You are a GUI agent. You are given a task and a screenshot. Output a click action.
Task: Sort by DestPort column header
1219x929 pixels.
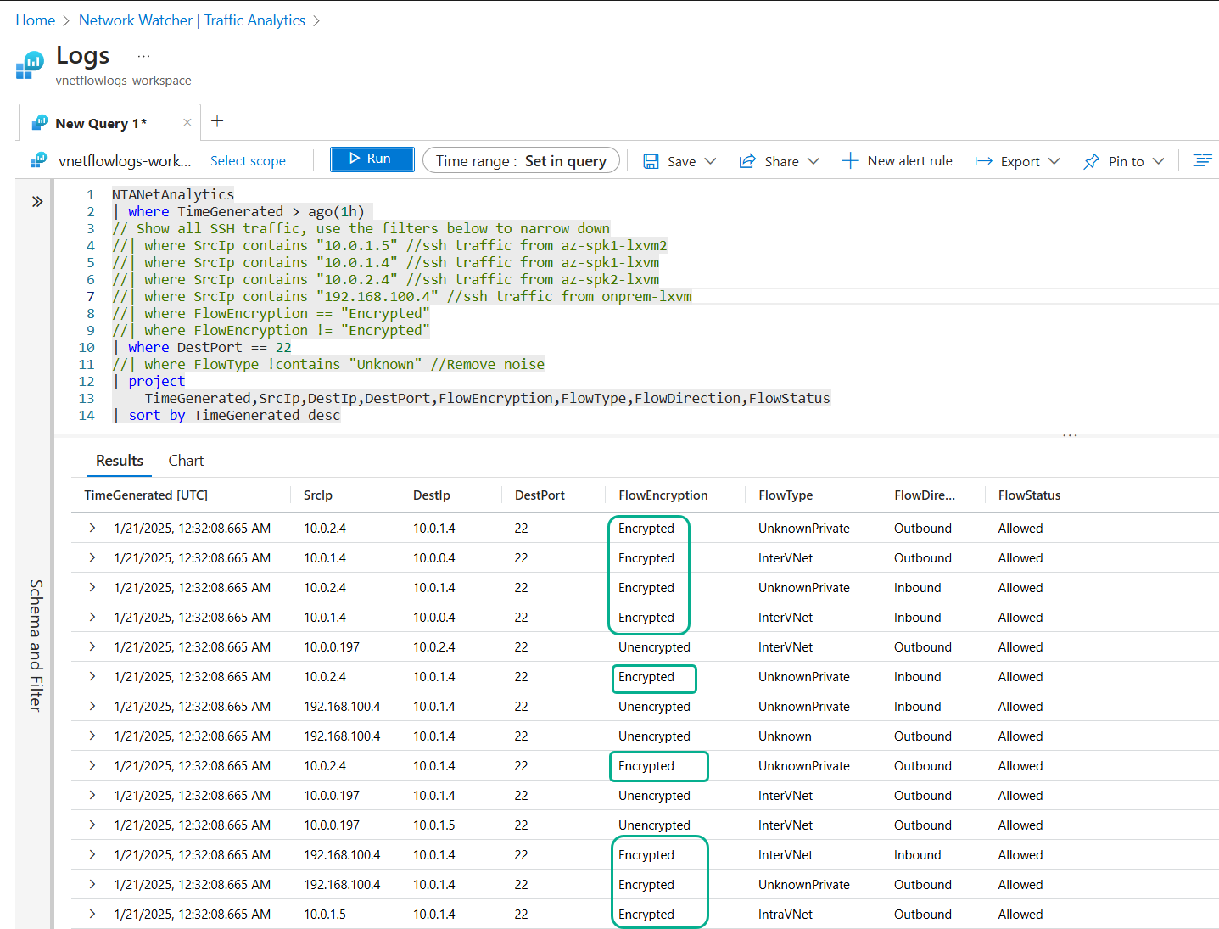[540, 495]
